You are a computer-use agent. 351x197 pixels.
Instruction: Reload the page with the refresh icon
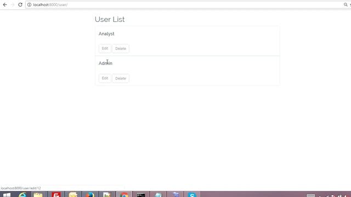(20, 5)
